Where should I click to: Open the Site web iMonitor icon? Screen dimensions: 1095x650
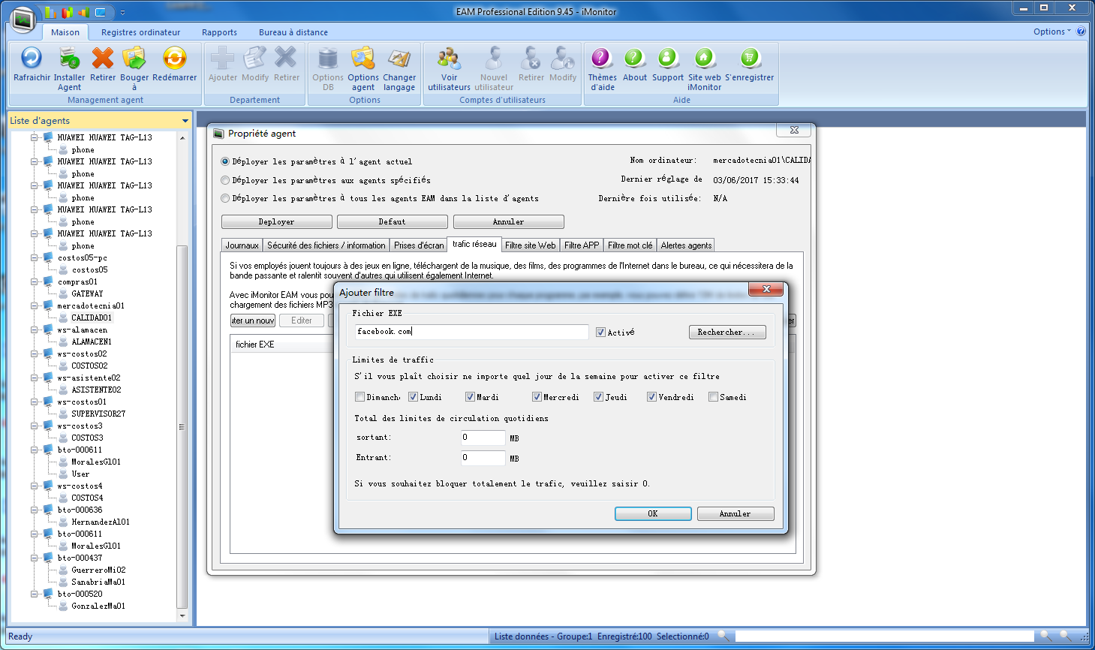(x=704, y=59)
